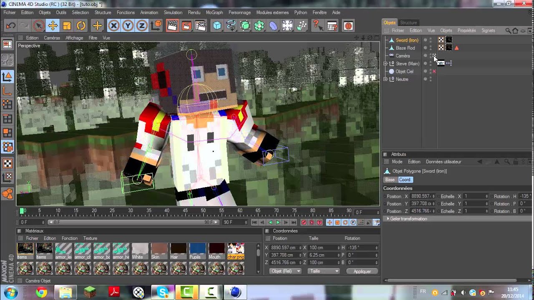The height and width of the screenshot is (300, 534).
Task: Select the Coord. tab in Attributs
Action: point(405,180)
